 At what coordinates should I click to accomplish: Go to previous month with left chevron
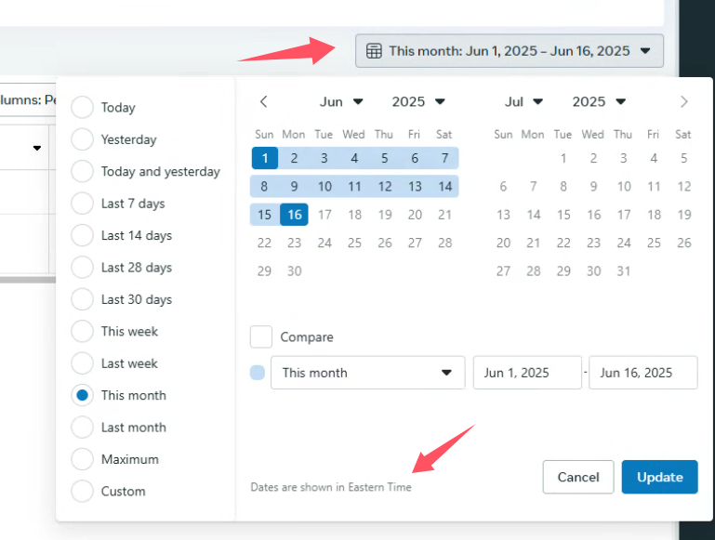pos(263,101)
